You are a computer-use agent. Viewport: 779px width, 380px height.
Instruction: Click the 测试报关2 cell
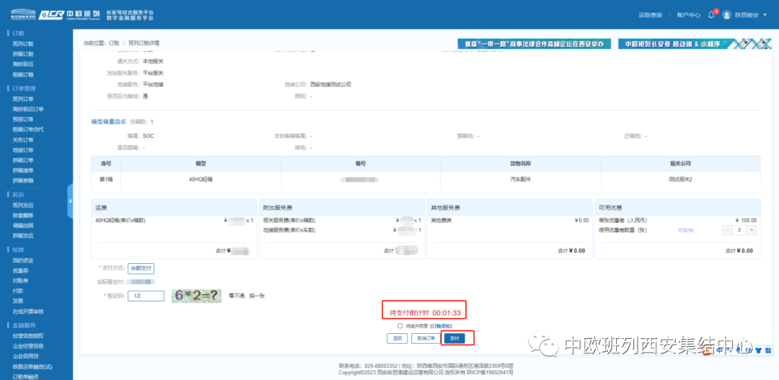pyautogui.click(x=681, y=180)
